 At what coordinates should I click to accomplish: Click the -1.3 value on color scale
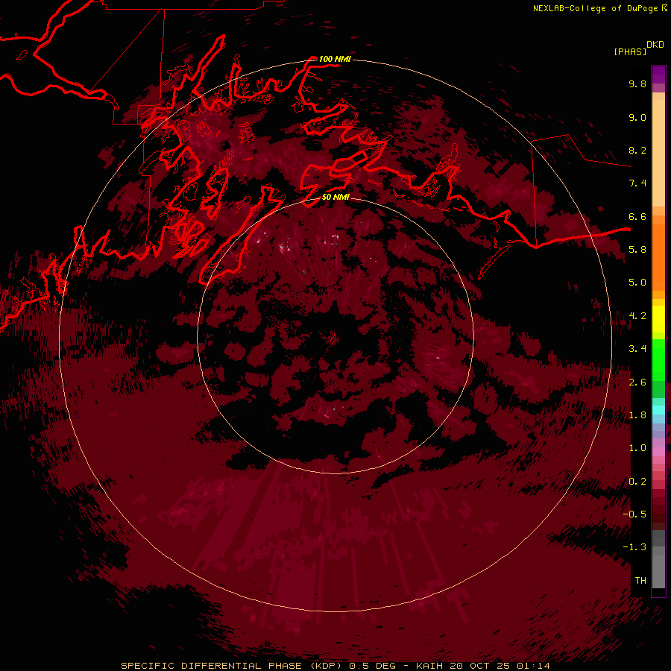point(634,547)
